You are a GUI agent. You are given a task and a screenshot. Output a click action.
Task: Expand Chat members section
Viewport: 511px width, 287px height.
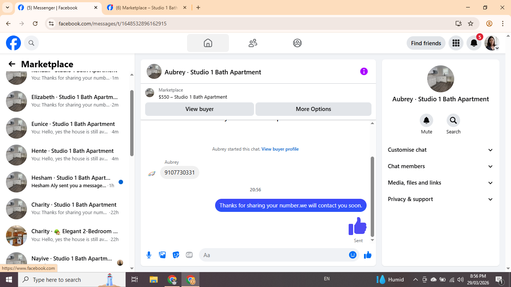(x=441, y=166)
